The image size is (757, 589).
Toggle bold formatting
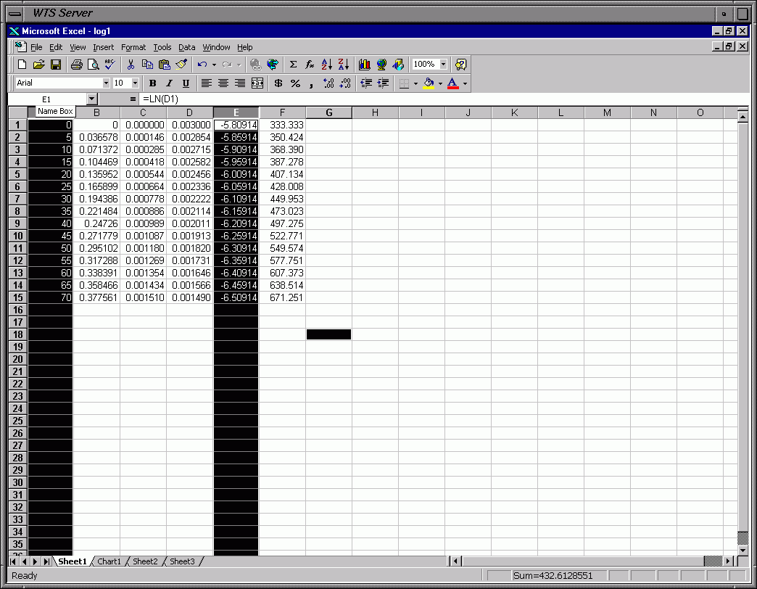click(152, 83)
